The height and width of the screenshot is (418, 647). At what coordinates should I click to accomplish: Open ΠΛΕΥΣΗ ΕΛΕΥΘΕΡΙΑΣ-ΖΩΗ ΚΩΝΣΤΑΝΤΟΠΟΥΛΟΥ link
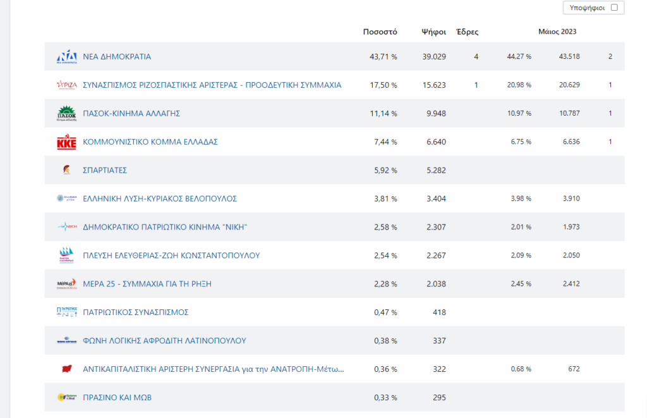[x=171, y=255]
